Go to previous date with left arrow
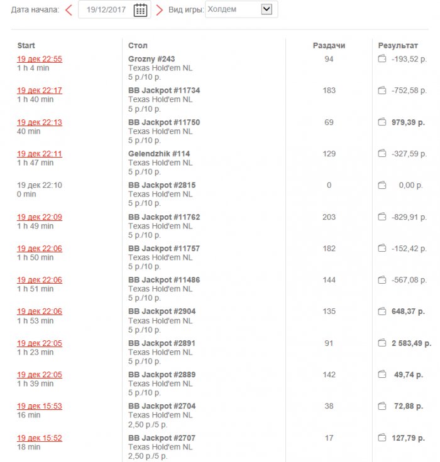Screen dimensions: 440x462 pyautogui.click(x=69, y=9)
